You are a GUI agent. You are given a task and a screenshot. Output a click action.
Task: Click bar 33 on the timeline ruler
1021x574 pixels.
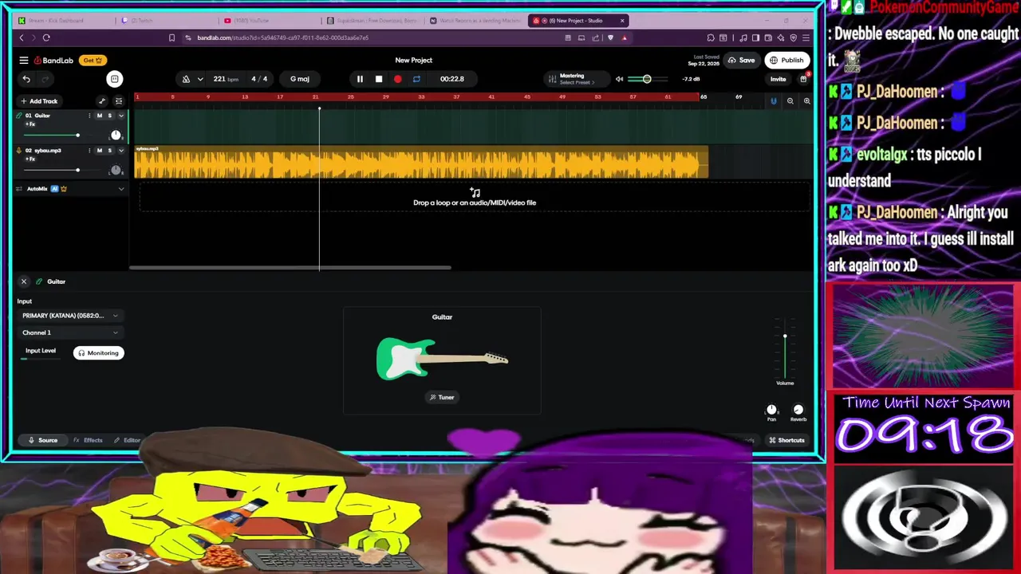[421, 97]
